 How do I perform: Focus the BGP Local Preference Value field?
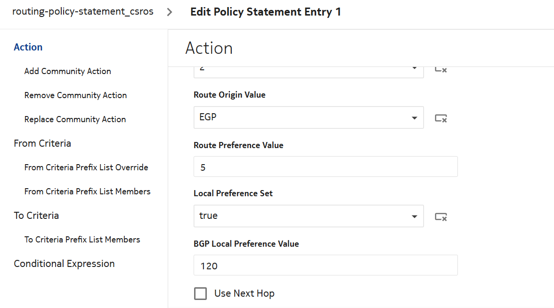click(325, 266)
